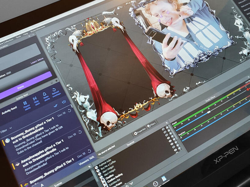Toggle the lock on the first source
The image size is (250, 187).
pos(167,127)
